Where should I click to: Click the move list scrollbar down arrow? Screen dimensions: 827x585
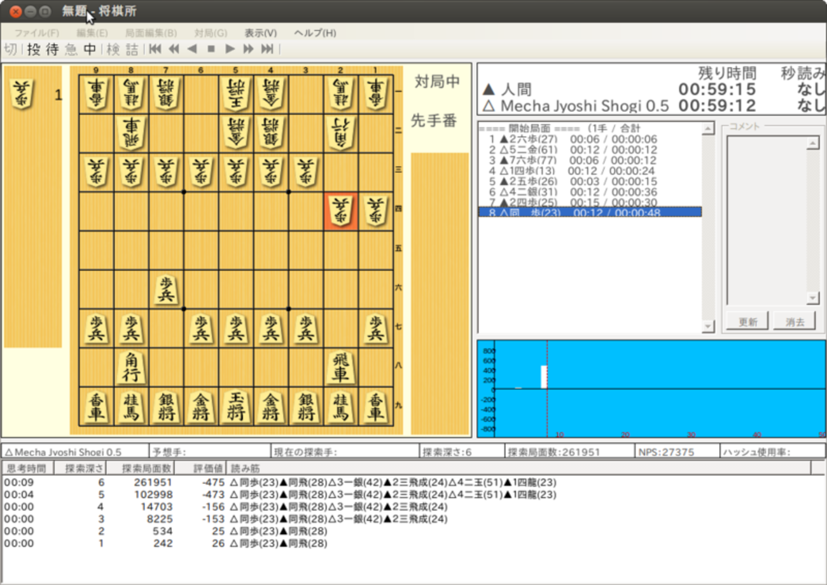coord(708,326)
